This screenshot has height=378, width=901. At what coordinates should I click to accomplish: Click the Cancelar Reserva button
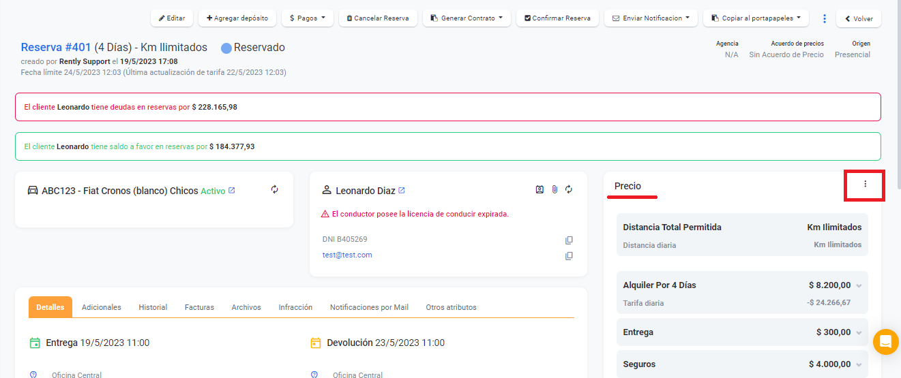point(377,18)
